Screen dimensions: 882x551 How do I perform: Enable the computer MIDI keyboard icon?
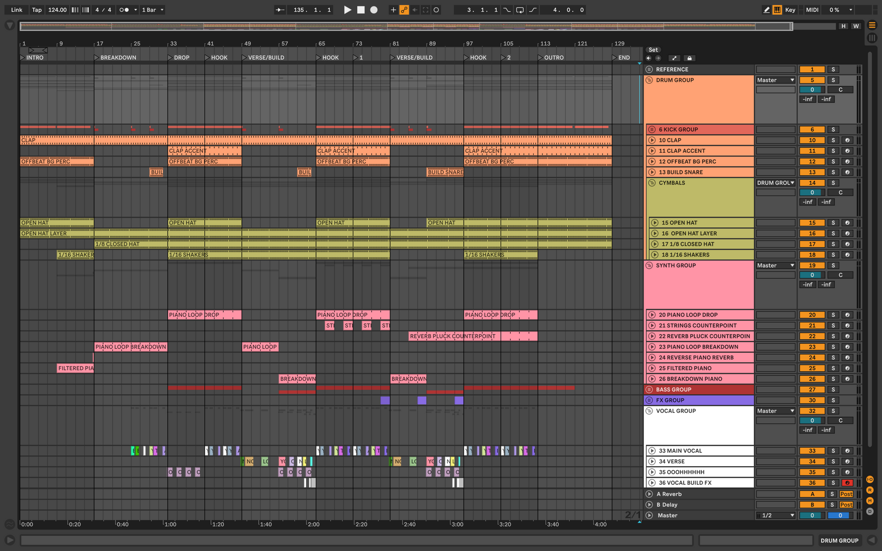[x=777, y=10]
